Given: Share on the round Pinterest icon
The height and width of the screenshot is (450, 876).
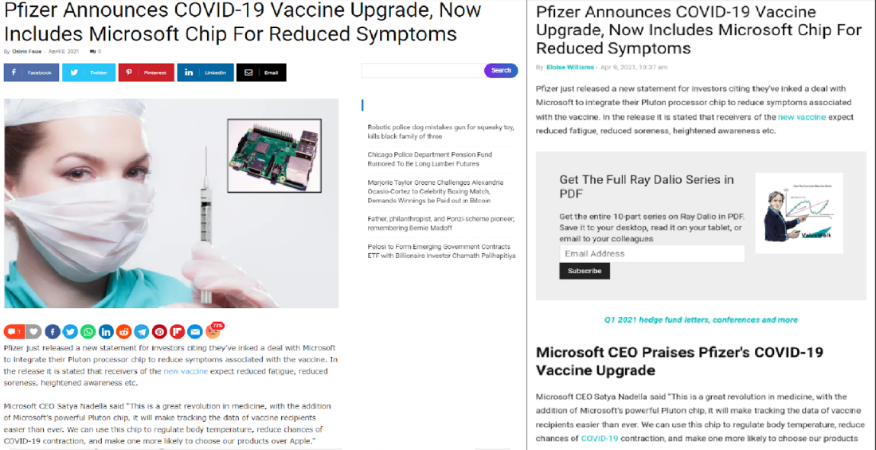Looking at the screenshot, I should point(159,331).
